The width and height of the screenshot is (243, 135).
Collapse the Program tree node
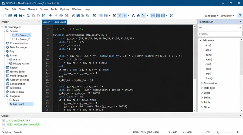point(5,96)
